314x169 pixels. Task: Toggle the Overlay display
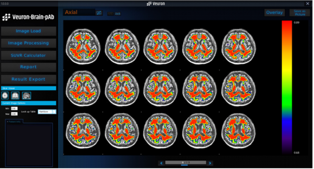tap(274, 13)
